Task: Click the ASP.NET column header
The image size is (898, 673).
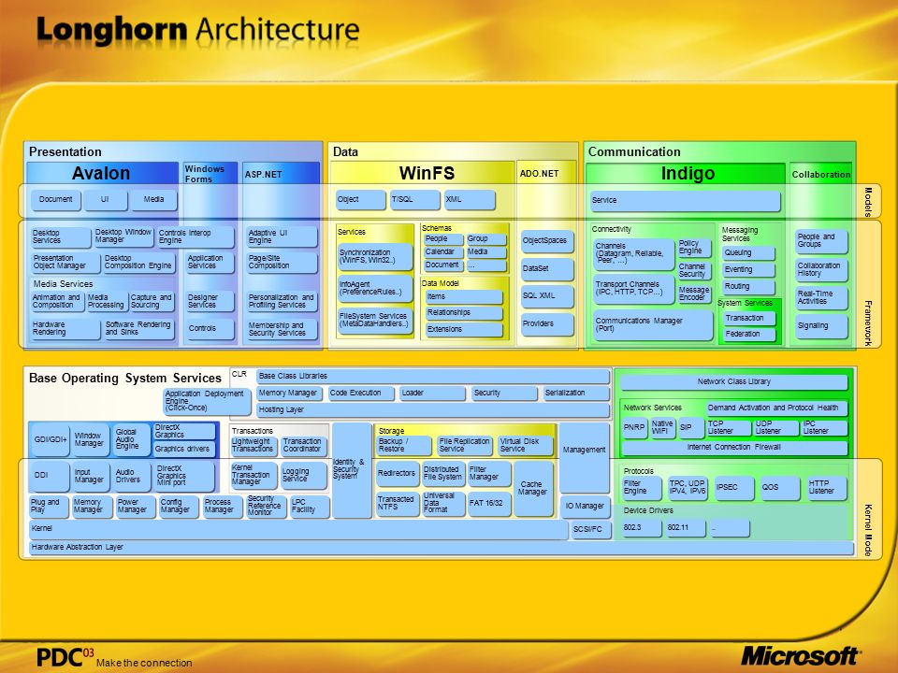Action: [280, 173]
